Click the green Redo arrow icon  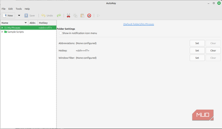click(59, 15)
